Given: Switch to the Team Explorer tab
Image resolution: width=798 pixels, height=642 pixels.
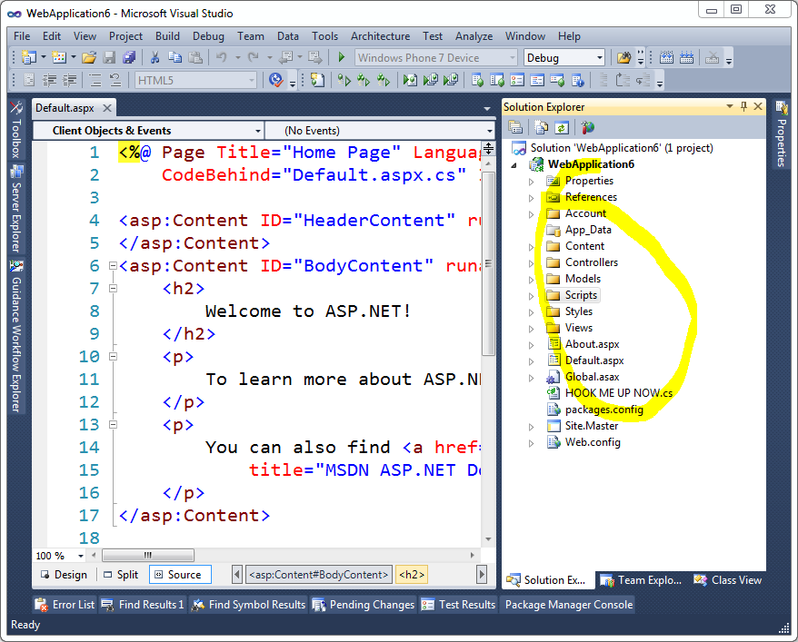Looking at the screenshot, I should click(x=641, y=580).
